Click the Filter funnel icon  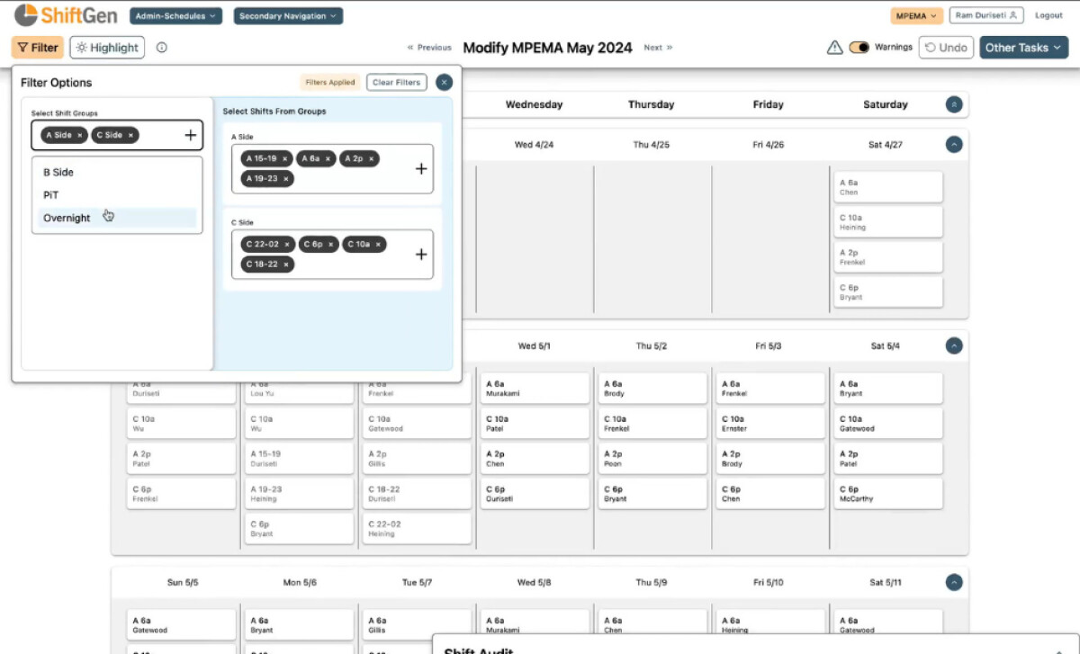23,47
